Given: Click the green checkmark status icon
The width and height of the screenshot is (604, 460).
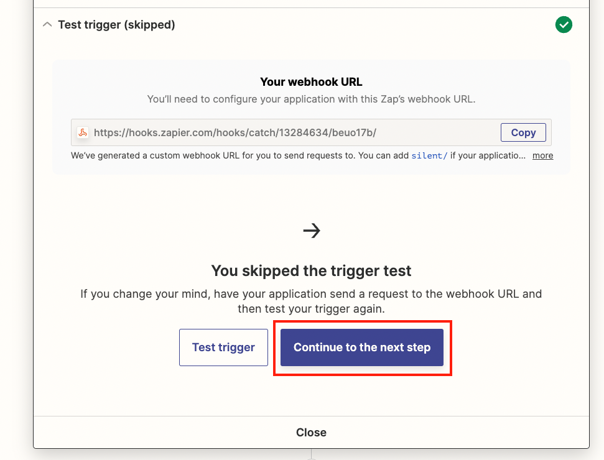Looking at the screenshot, I should click(564, 25).
